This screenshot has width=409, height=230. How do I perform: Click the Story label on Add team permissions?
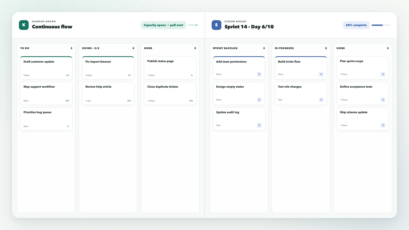pos(219,74)
